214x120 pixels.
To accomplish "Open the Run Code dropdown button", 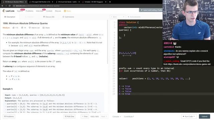I will pyautogui.click(x=189, y=116).
